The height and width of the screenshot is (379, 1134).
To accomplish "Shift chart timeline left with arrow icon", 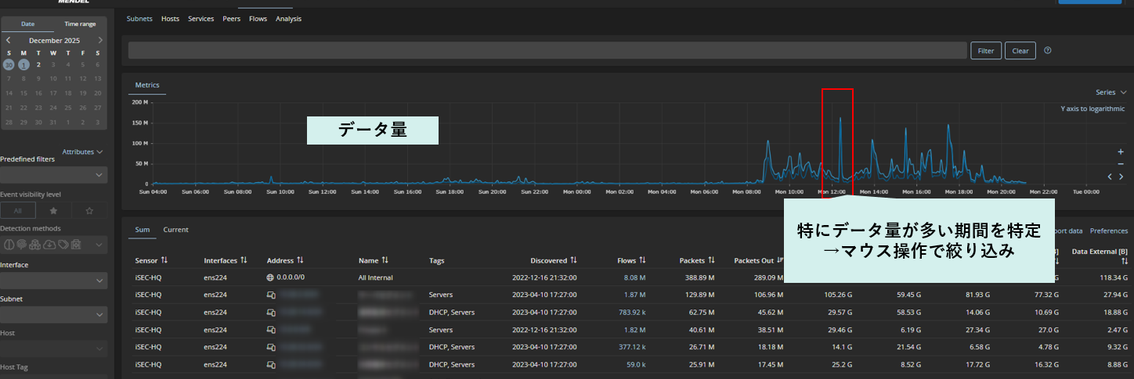I will [x=1110, y=177].
